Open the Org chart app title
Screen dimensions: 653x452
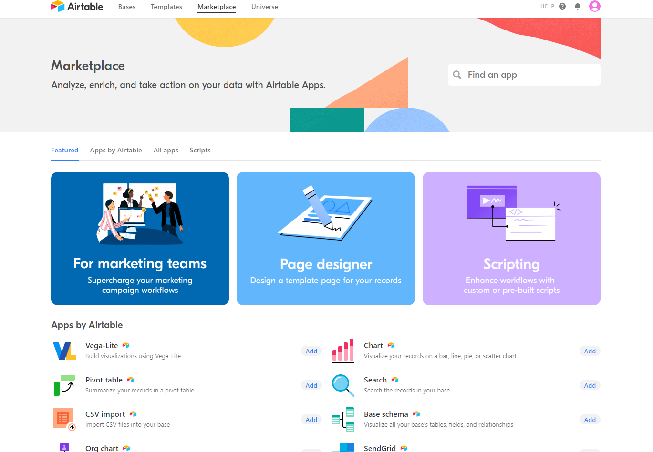click(x=102, y=448)
